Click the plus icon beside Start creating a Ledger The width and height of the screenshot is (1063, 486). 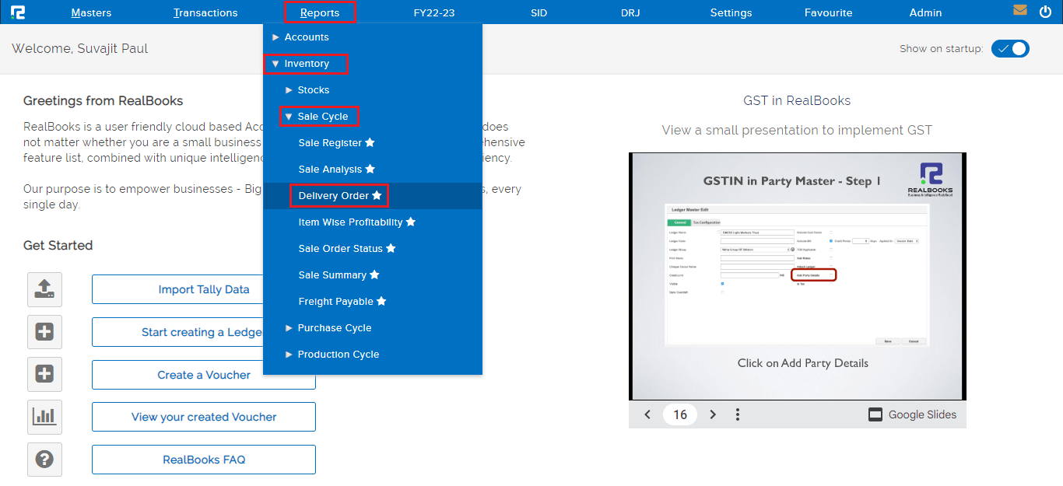tap(44, 332)
